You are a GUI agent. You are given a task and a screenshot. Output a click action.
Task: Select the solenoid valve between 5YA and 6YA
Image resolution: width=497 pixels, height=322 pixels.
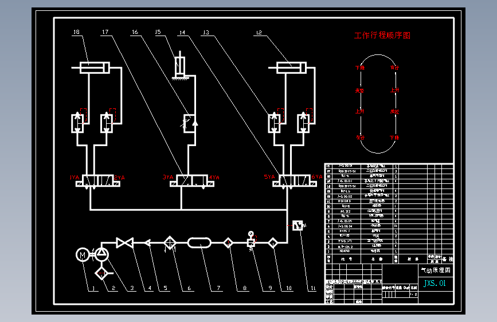pos(295,180)
